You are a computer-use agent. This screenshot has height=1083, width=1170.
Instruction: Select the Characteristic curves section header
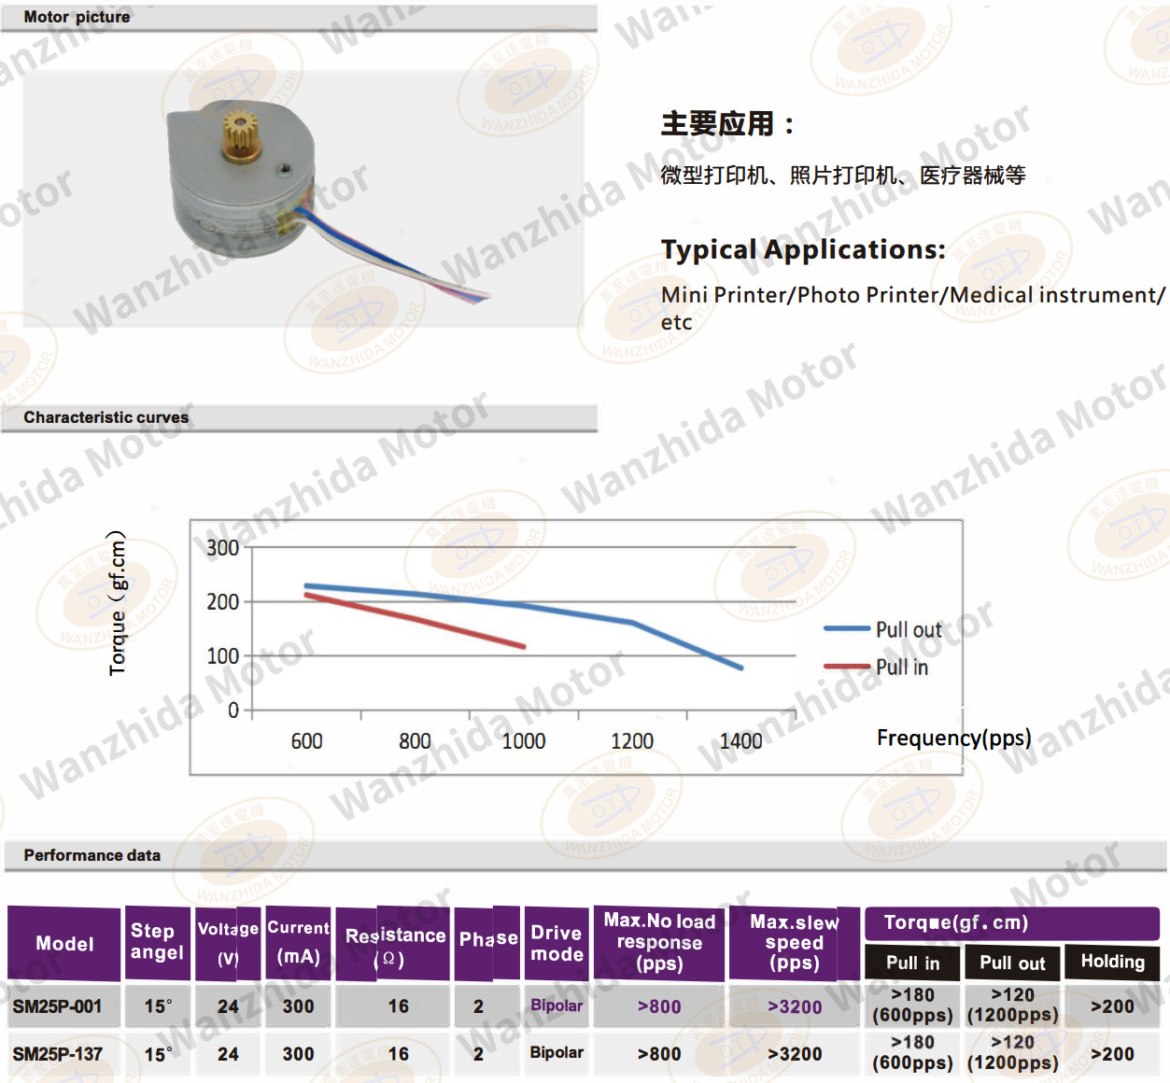pyautogui.click(x=299, y=417)
